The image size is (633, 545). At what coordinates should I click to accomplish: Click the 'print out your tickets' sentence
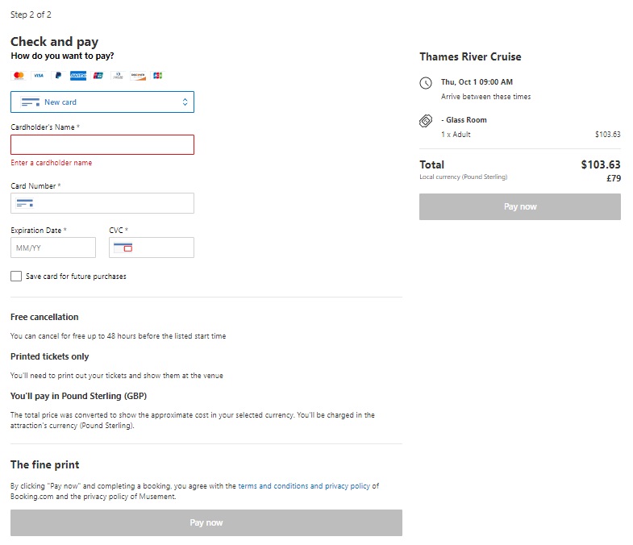click(117, 376)
